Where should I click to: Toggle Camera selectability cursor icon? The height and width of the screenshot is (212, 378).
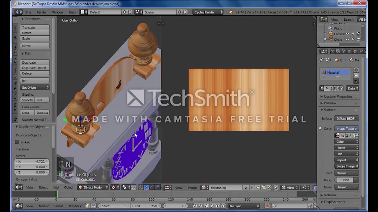click(353, 34)
